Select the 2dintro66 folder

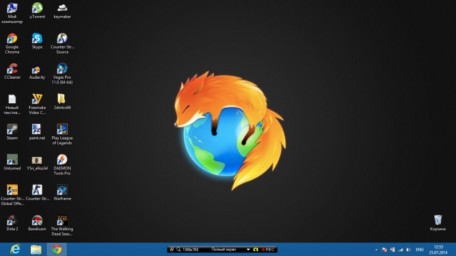pyautogui.click(x=62, y=101)
